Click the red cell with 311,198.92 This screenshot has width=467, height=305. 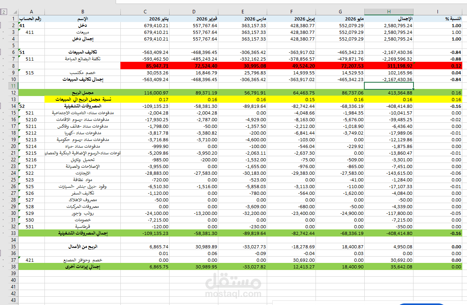click(389, 66)
